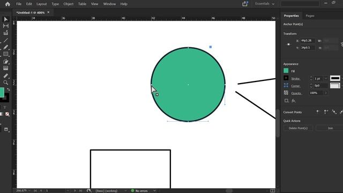Open the fx effects menu
The width and height of the screenshot is (343, 193).
294,101
